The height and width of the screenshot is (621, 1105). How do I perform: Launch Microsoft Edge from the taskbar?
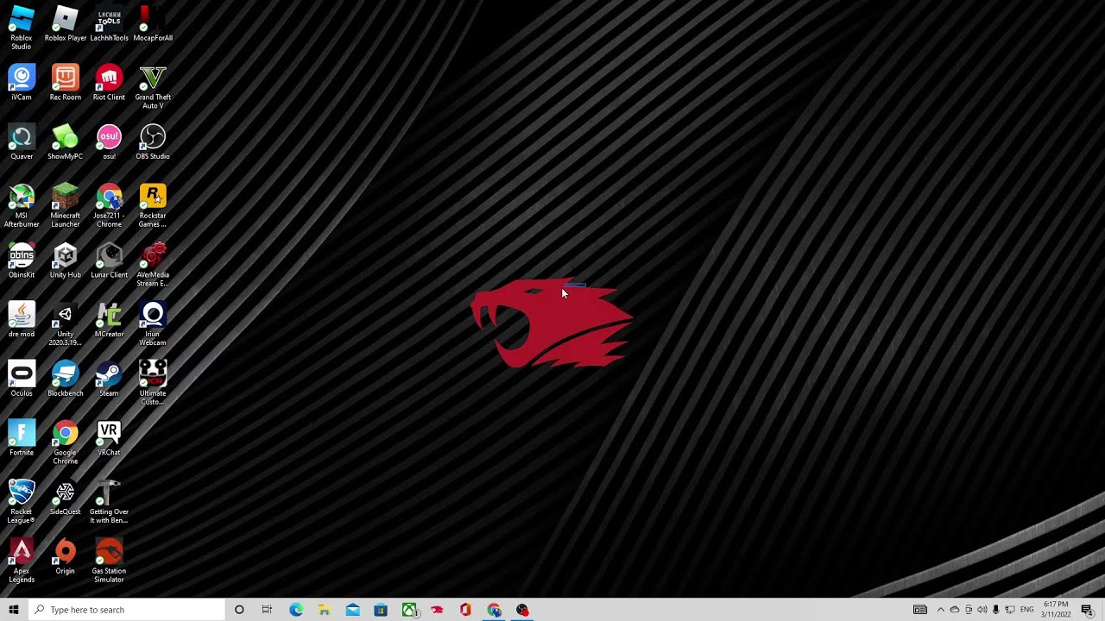click(x=296, y=610)
